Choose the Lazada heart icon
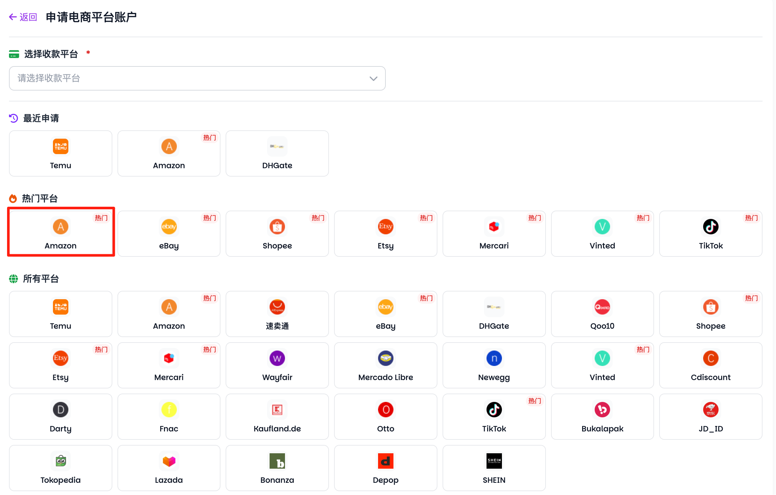The width and height of the screenshot is (776, 495). click(169, 461)
